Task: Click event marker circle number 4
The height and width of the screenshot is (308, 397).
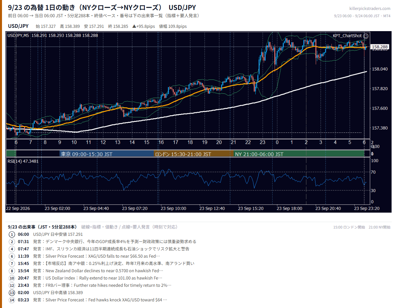Action: tap(12, 249)
